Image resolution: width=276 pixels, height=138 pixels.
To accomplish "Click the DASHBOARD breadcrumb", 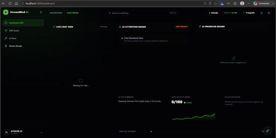I will click(56, 13).
